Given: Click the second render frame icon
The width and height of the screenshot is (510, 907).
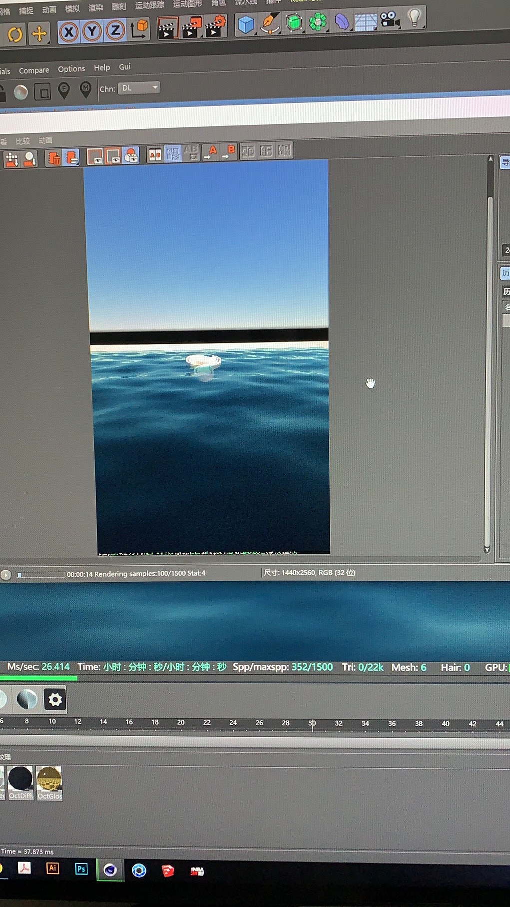Looking at the screenshot, I should pyautogui.click(x=113, y=156).
